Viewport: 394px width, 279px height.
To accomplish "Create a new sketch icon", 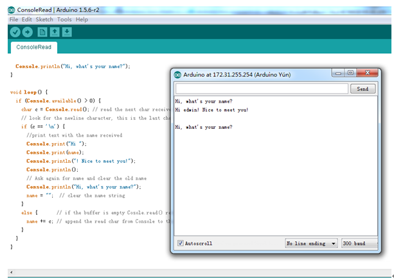I will point(42,32).
